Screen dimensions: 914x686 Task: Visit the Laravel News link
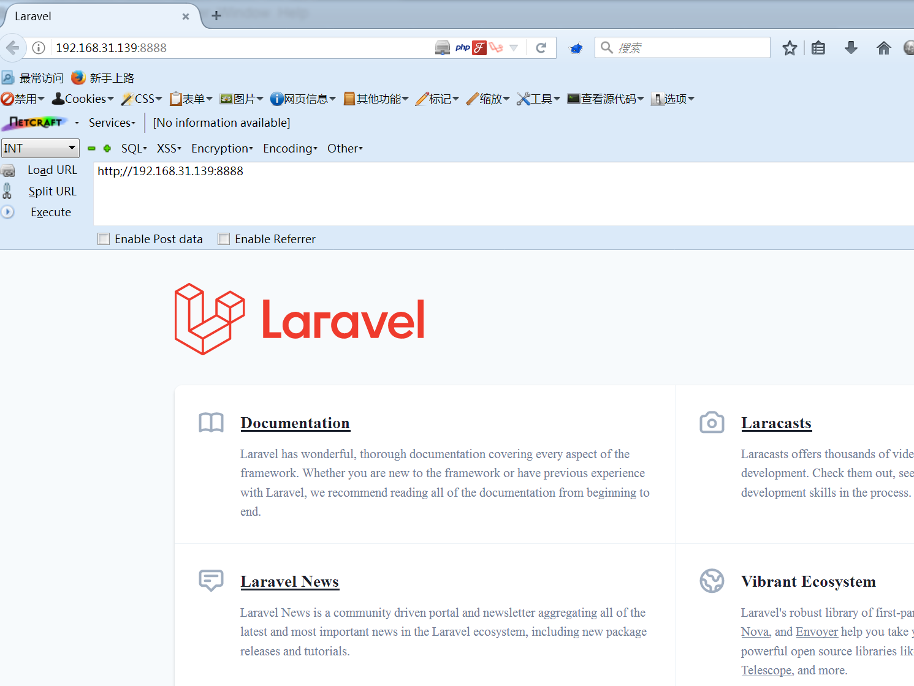tap(289, 582)
